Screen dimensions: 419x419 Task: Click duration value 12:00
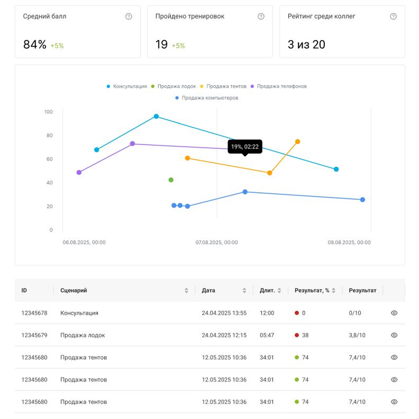(x=267, y=313)
